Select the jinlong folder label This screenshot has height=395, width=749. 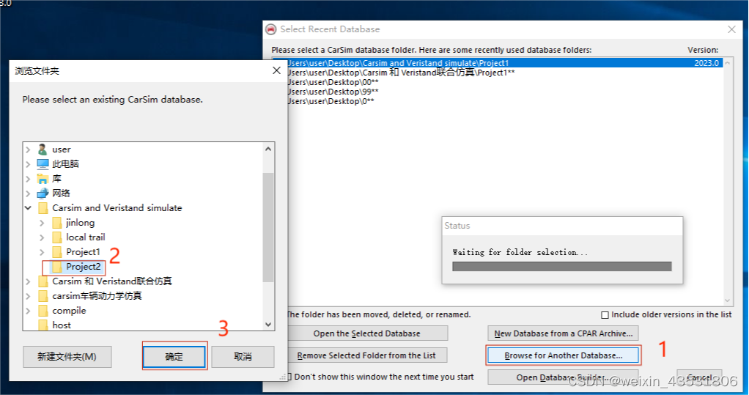(81, 223)
